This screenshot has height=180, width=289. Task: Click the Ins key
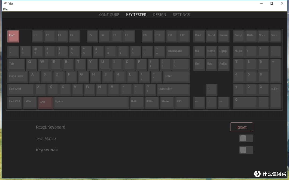pyautogui.click(x=199, y=52)
